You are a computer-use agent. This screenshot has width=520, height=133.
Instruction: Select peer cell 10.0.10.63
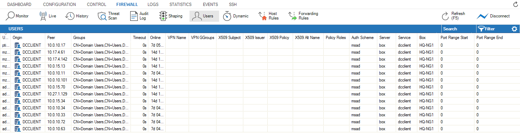(58, 129)
